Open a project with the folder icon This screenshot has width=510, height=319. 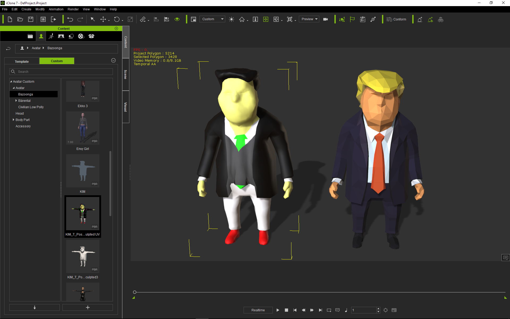click(x=20, y=19)
